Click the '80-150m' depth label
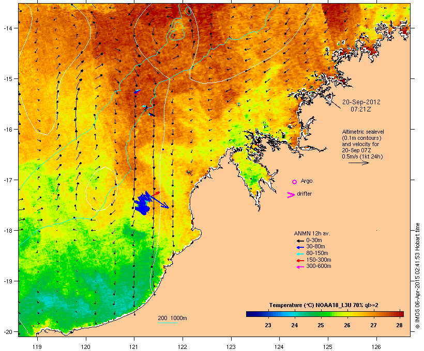 [x=317, y=253]
